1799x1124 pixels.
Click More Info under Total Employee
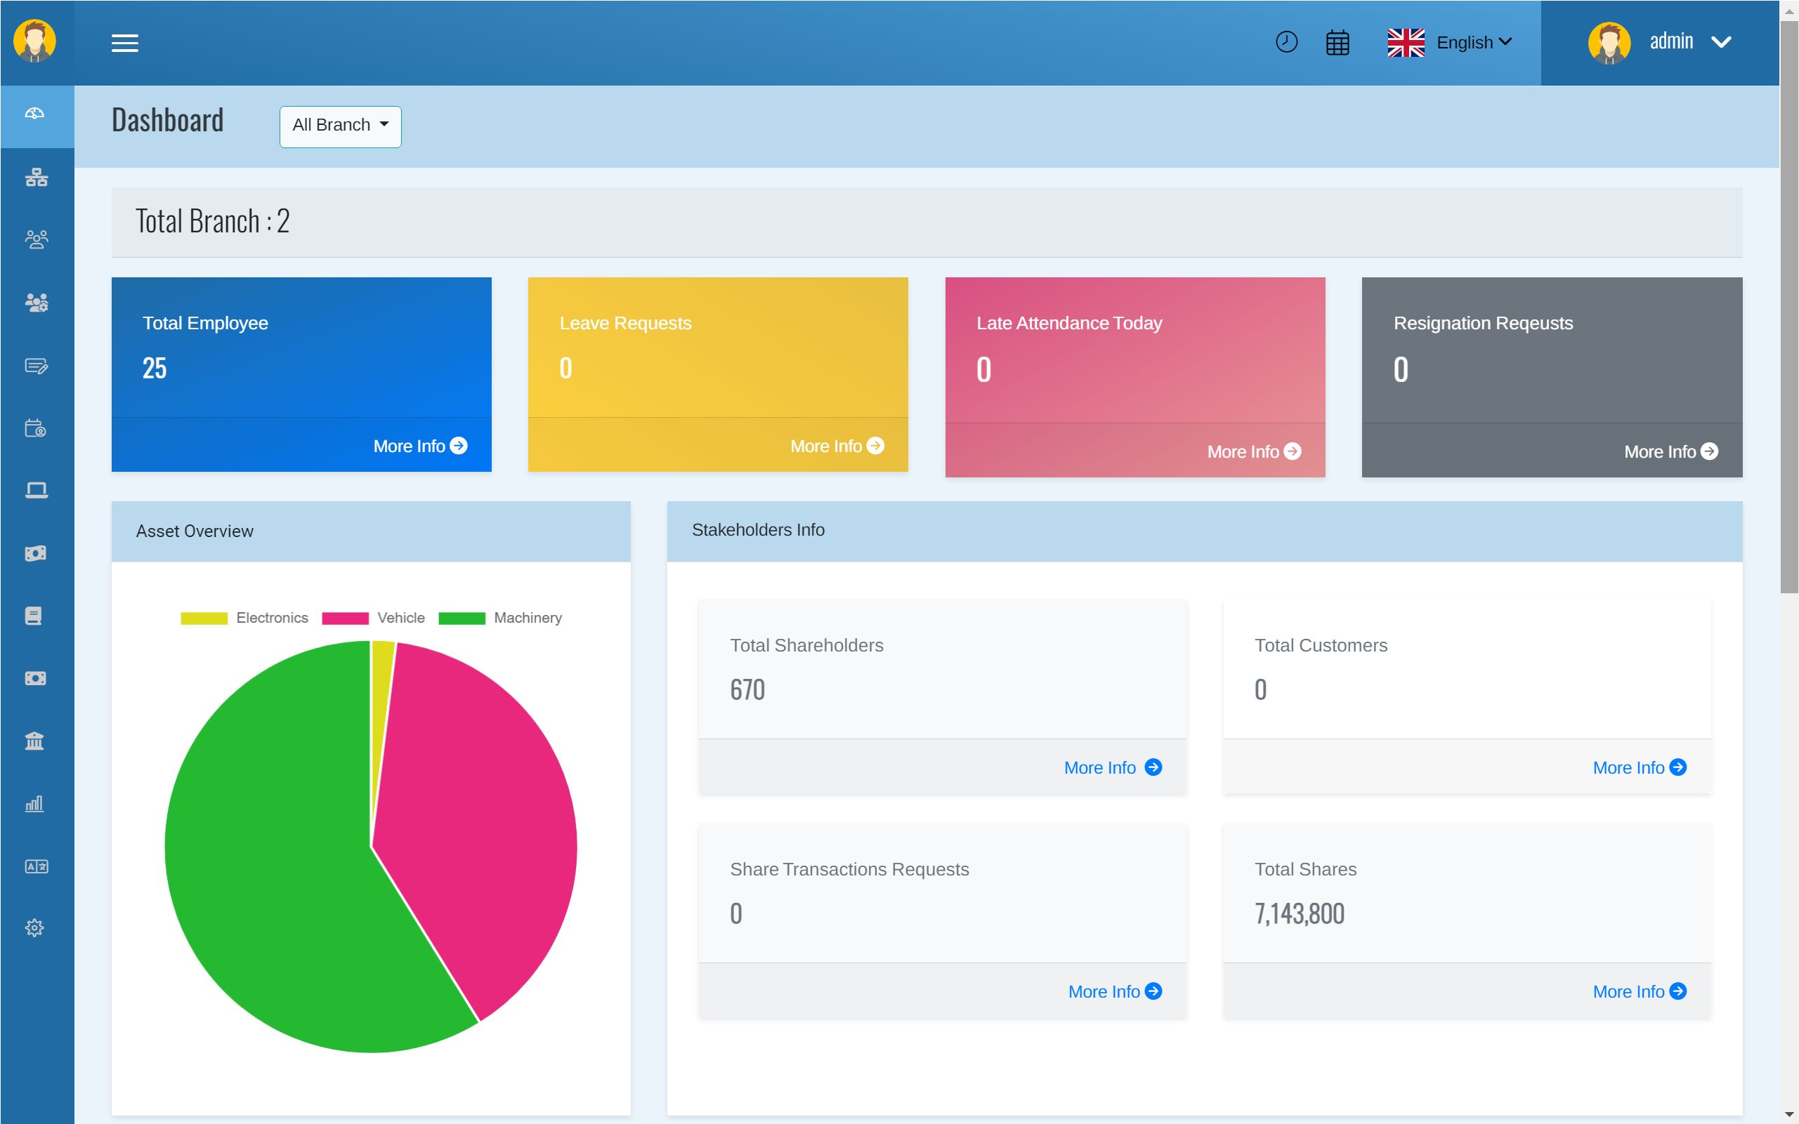pos(419,446)
